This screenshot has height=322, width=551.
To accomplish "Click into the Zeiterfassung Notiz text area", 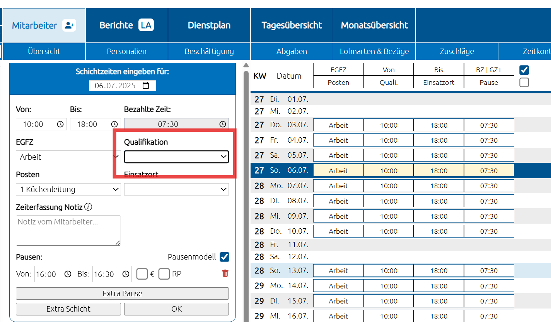I will pyautogui.click(x=68, y=230).
